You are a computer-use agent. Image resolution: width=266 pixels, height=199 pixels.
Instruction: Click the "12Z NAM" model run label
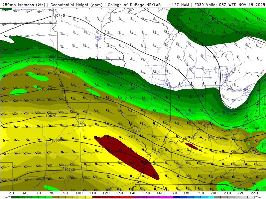181,5
